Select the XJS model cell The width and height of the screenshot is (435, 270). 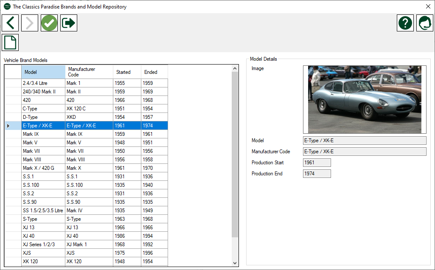[x=43, y=253]
